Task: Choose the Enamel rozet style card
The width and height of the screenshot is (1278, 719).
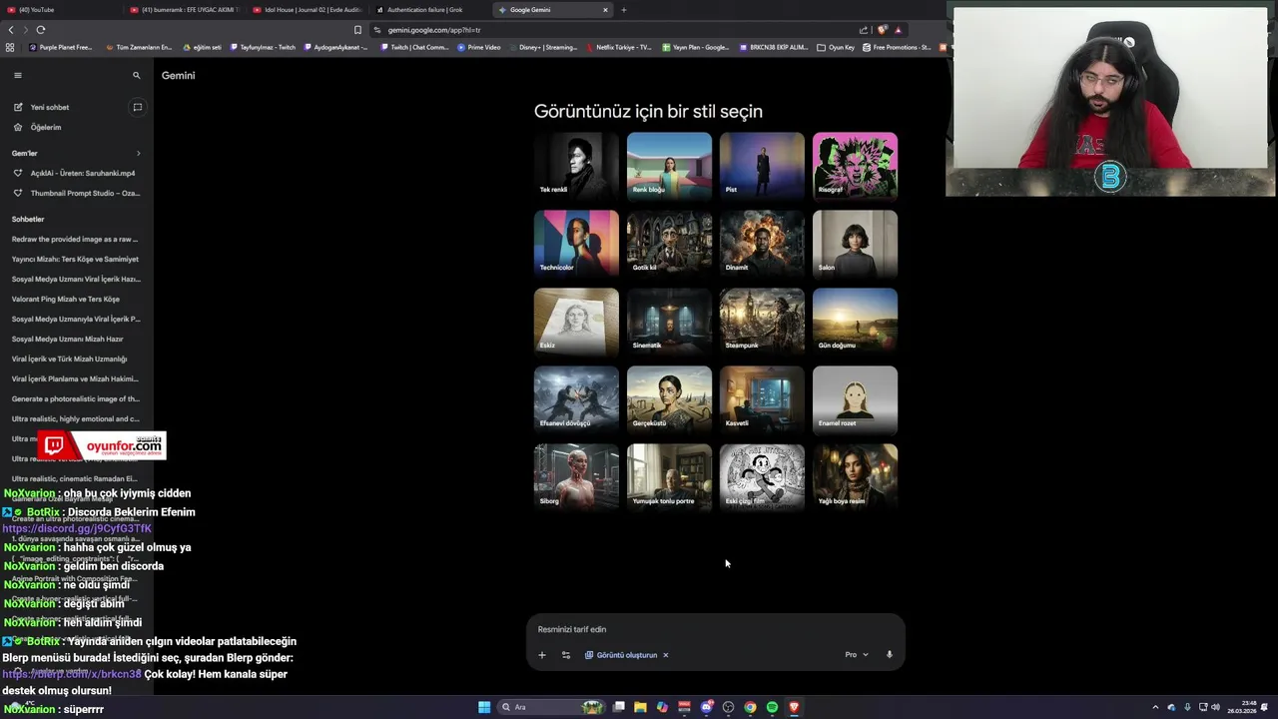Action: (855, 399)
